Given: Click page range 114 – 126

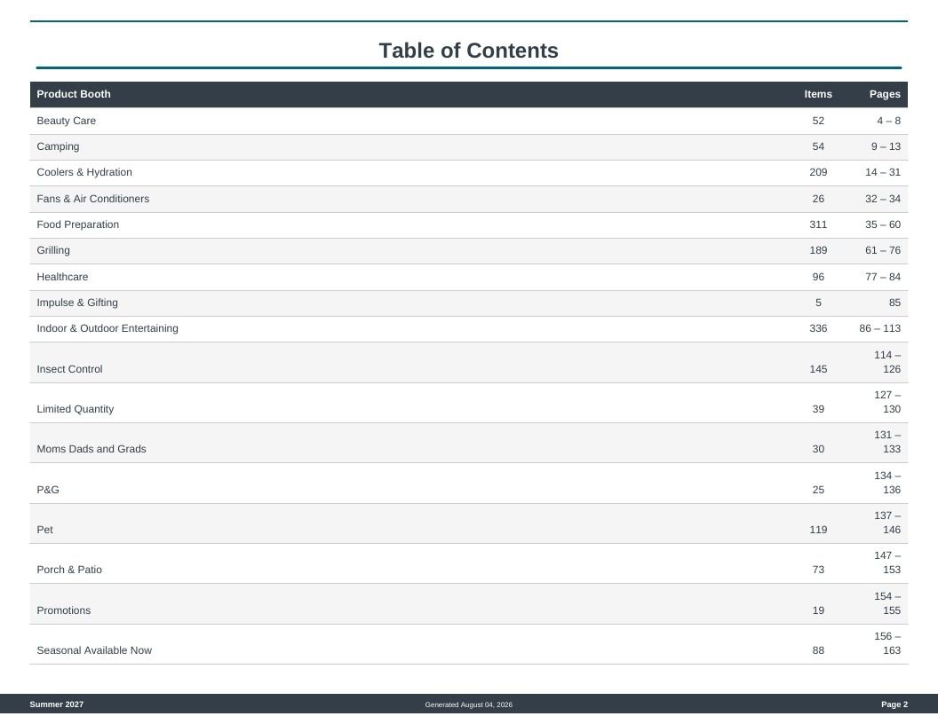Looking at the screenshot, I should [x=887, y=362].
